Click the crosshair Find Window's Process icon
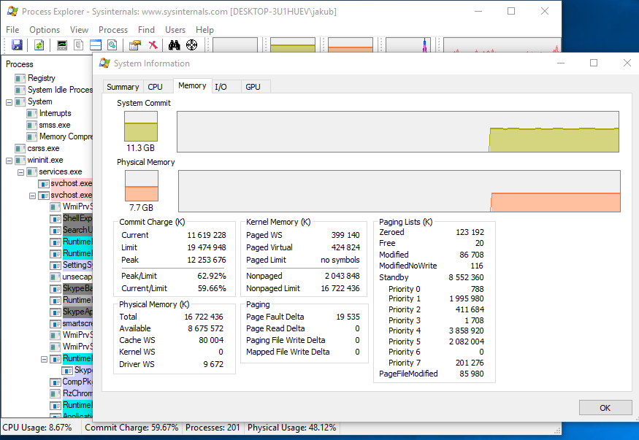The image size is (639, 440). click(x=192, y=45)
